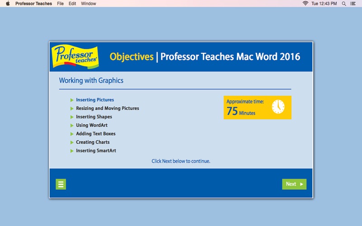Click the white clock icon
Image resolution: width=362 pixels, height=226 pixels.
(x=278, y=107)
